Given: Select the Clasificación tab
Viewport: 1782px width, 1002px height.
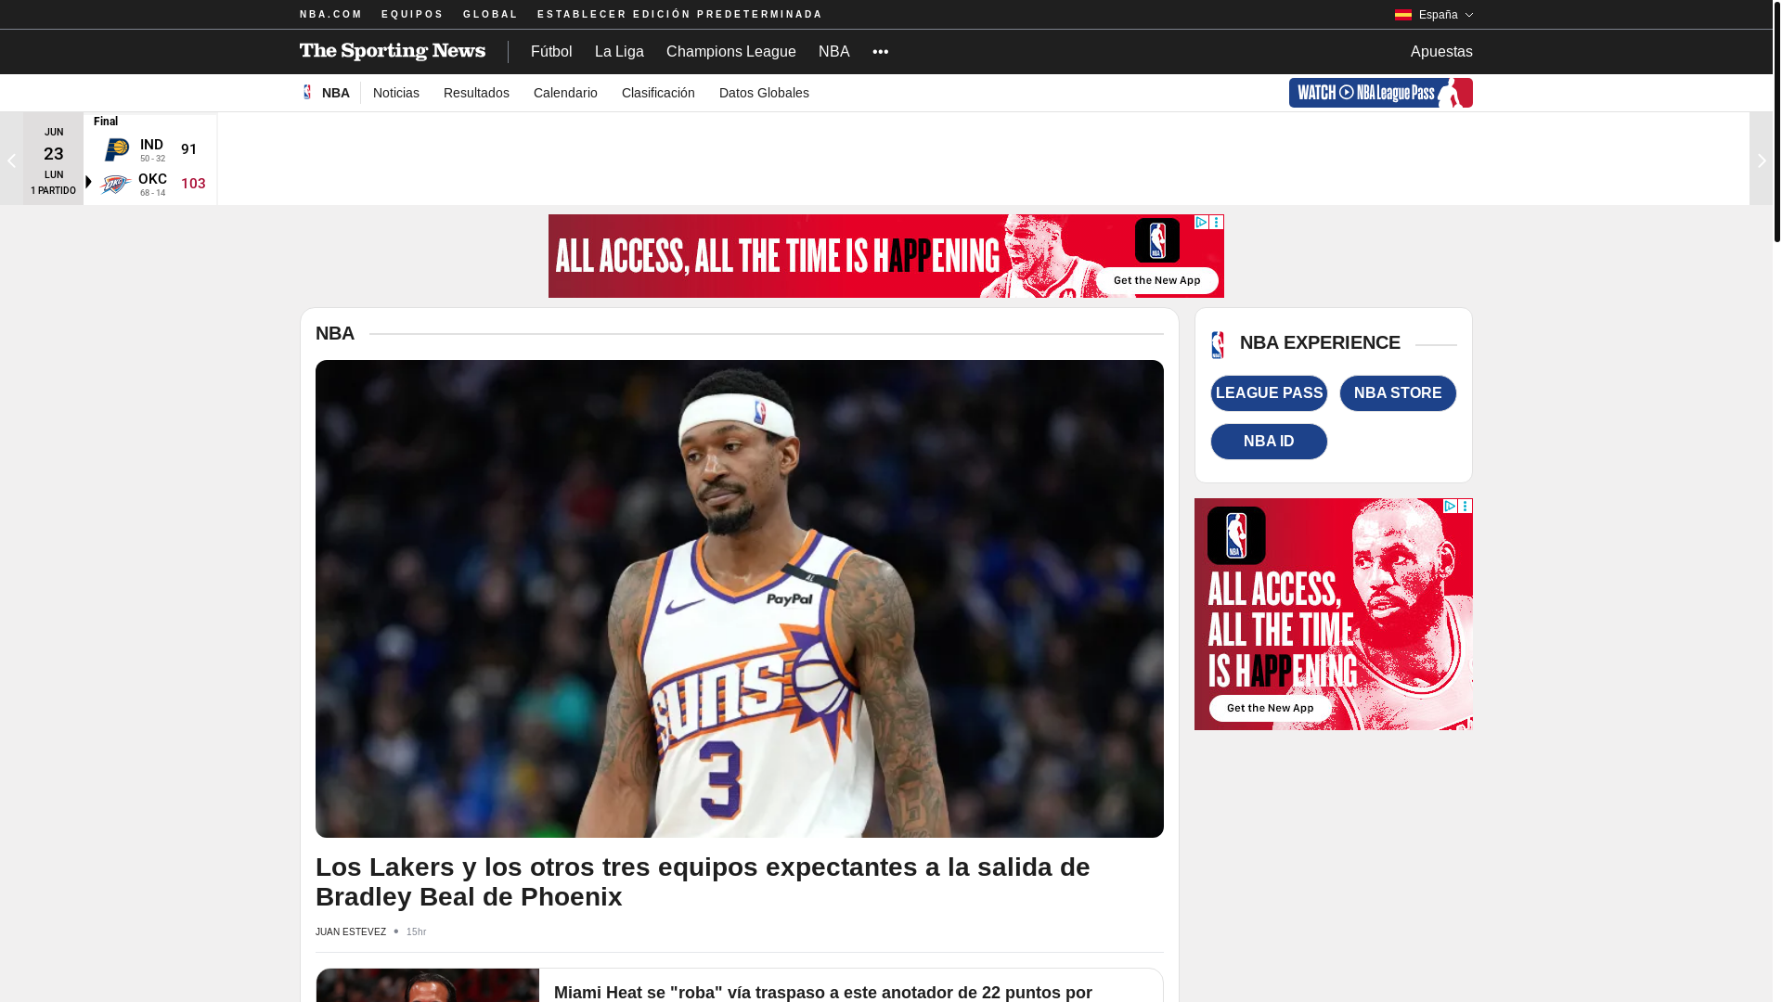Looking at the screenshot, I should (x=658, y=93).
